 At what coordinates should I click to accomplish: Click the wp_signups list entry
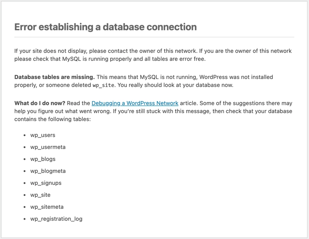click(x=46, y=183)
